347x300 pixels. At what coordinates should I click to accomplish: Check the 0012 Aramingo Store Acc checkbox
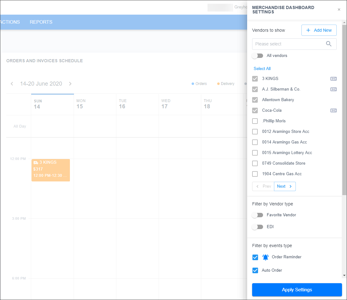(x=255, y=132)
